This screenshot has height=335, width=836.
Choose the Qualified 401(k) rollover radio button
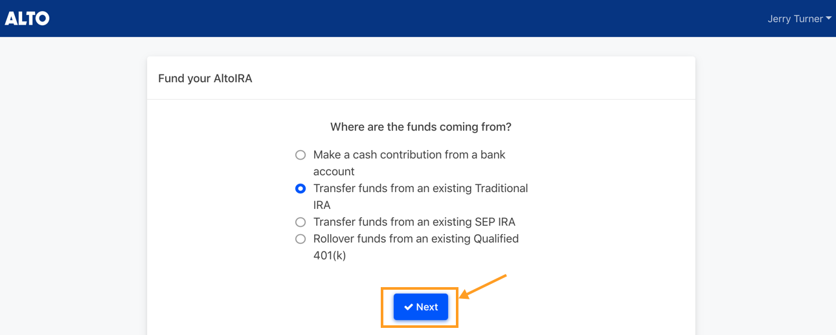[x=300, y=239]
